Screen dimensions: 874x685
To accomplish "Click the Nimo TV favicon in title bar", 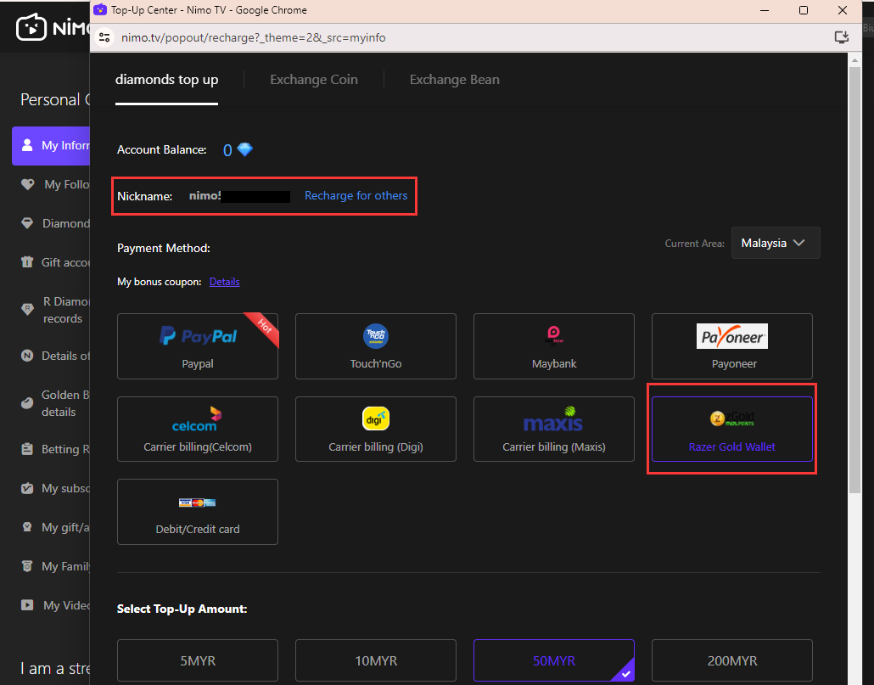I will pyautogui.click(x=100, y=9).
